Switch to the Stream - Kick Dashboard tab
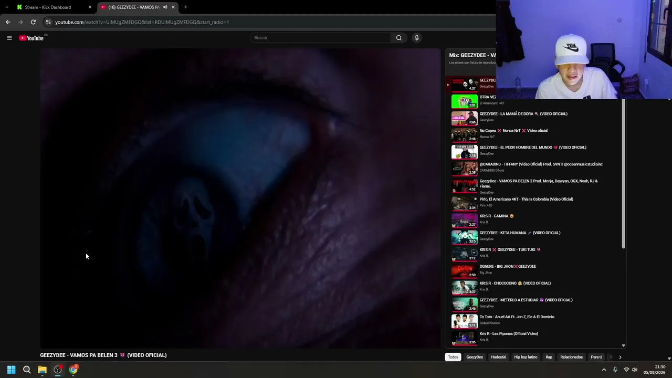The image size is (672, 378). tap(53, 7)
